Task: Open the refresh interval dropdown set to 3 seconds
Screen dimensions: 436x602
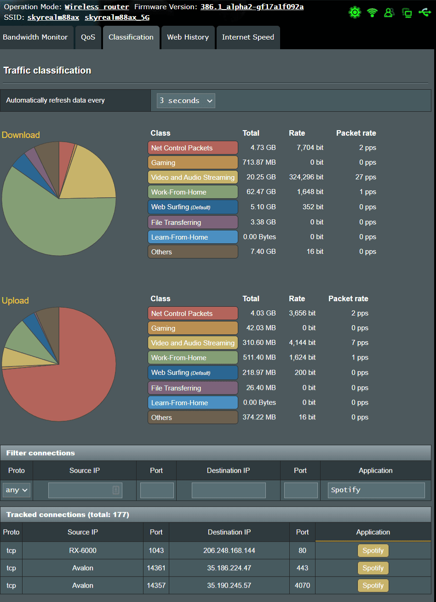Action: tap(185, 100)
